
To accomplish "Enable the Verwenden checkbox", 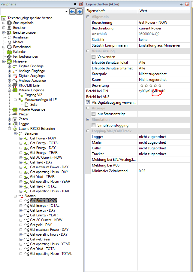I will point(94,57).
